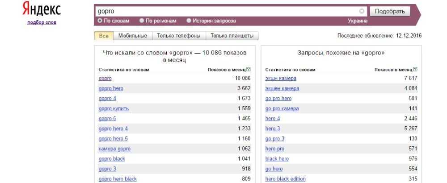Clear the search field with the X icon
The width and height of the screenshot is (447, 183).
[x=362, y=11]
